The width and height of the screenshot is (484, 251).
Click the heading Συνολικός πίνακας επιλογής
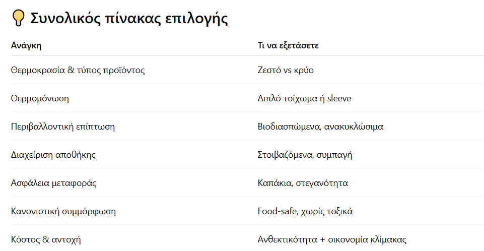[x=129, y=19]
